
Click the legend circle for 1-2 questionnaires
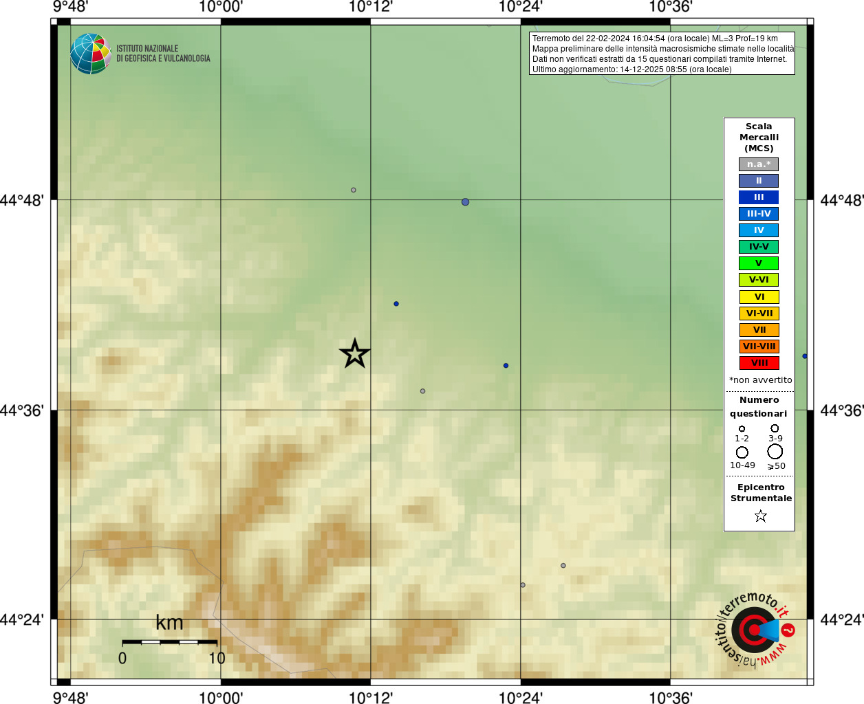(x=742, y=429)
